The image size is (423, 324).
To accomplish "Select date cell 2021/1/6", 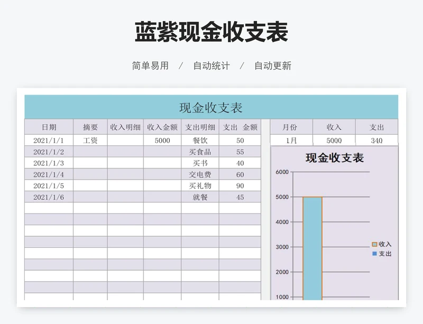I will [49, 197].
